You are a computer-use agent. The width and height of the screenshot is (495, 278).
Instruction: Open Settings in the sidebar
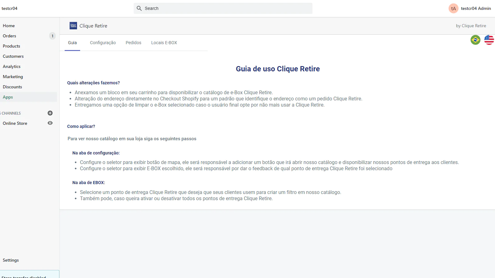point(11,260)
